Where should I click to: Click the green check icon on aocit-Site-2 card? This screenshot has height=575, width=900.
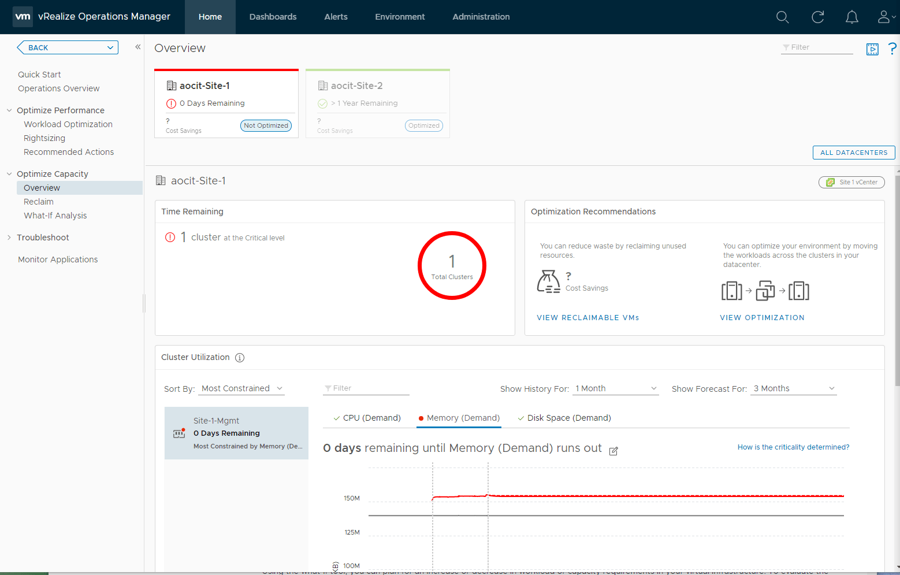pos(322,103)
